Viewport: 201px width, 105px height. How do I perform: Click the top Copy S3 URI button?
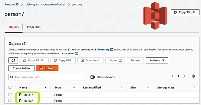tap(185, 12)
